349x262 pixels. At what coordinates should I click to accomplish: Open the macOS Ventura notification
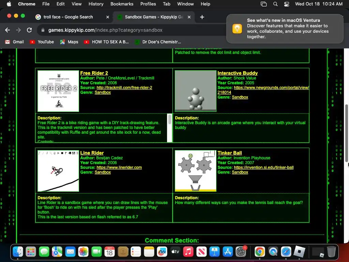[285, 29]
